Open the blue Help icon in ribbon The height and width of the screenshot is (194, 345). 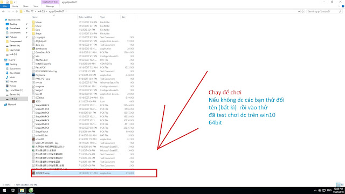point(343,6)
